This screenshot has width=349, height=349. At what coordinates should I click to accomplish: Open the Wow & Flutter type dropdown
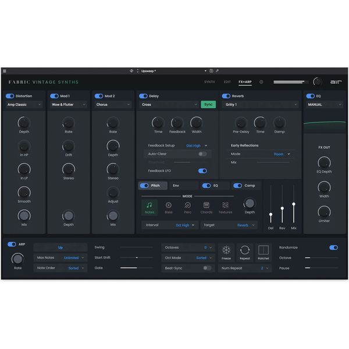click(68, 105)
